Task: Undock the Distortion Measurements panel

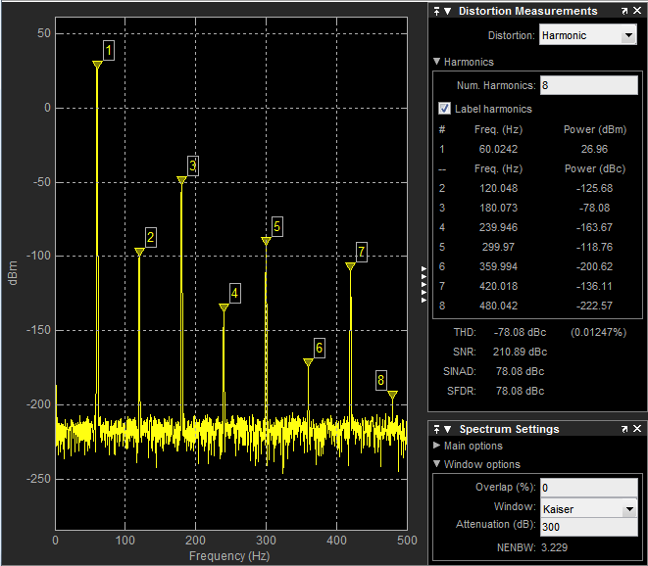Action: [624, 11]
